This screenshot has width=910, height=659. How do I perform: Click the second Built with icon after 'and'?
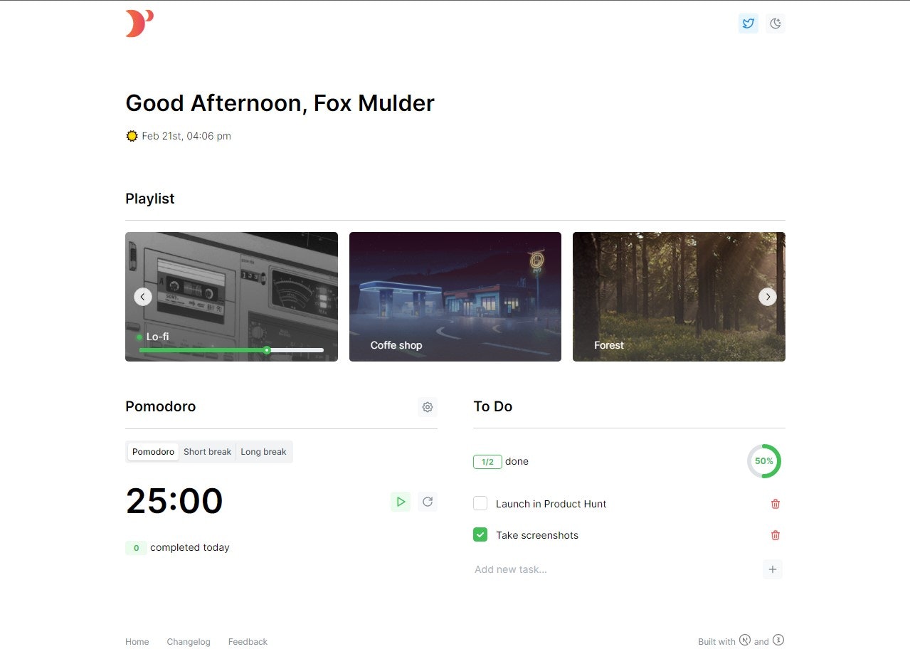coord(778,640)
